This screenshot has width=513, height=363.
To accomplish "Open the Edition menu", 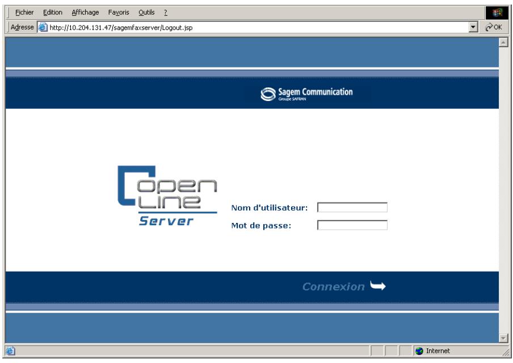I will coord(53,12).
